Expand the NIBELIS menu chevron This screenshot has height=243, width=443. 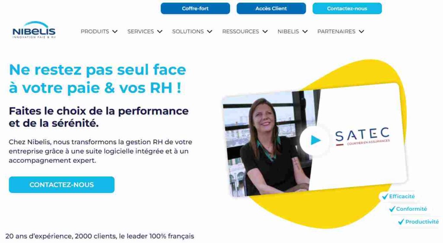point(305,32)
